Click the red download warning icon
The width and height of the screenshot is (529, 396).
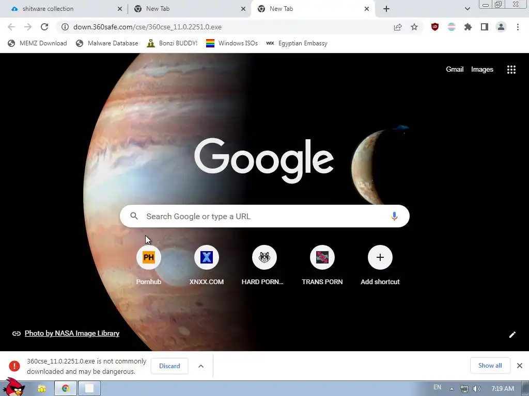(14, 366)
